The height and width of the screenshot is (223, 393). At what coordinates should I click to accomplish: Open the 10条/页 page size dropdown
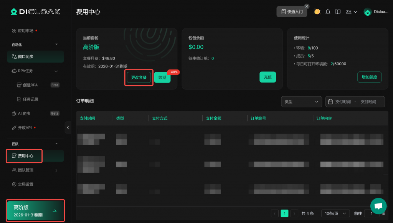pos(335,213)
